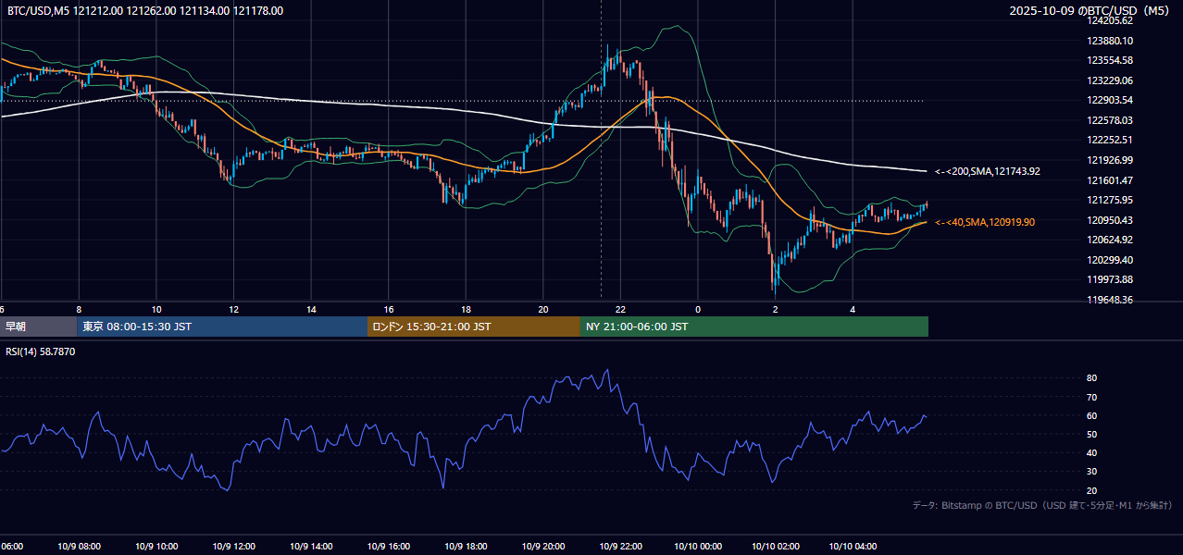This screenshot has height=555, width=1183.
Task: Click the 早朝 session bar
Action: (x=39, y=327)
